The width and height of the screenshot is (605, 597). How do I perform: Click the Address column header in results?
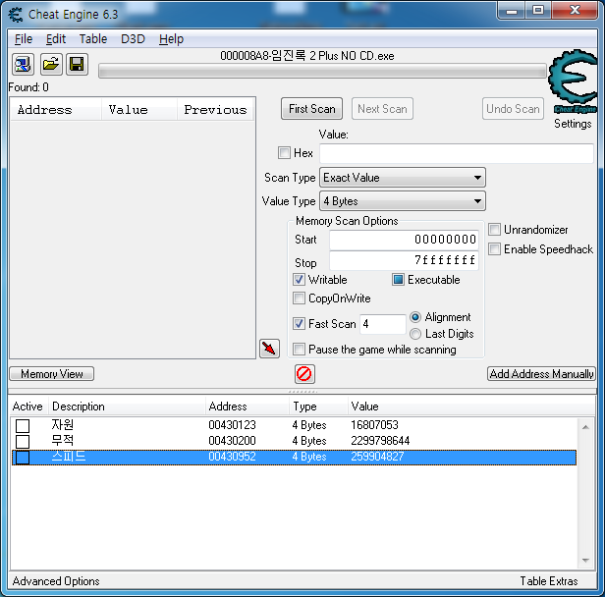[56, 110]
